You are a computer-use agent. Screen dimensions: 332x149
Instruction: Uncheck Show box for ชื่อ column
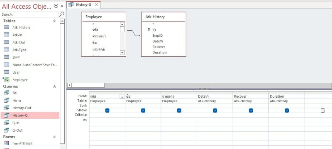[x=143, y=111]
